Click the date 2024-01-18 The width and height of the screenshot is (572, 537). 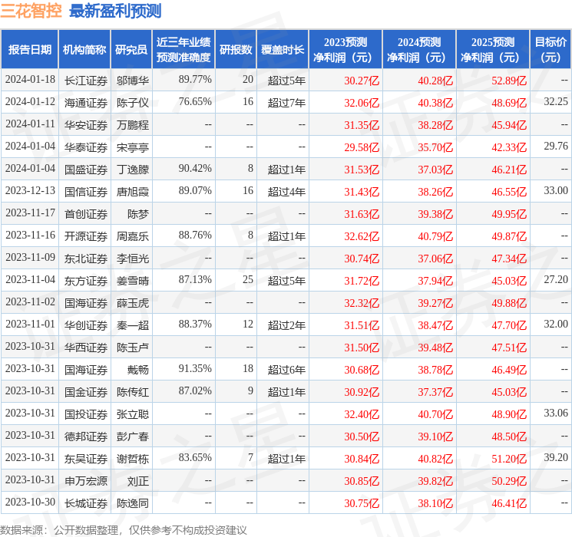30,79
